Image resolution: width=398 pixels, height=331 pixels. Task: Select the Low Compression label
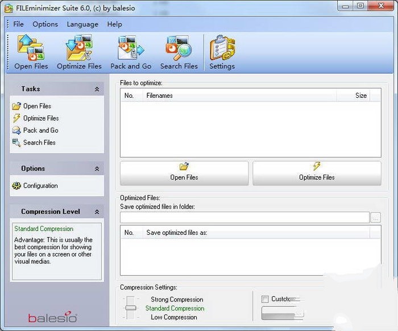[x=174, y=317]
